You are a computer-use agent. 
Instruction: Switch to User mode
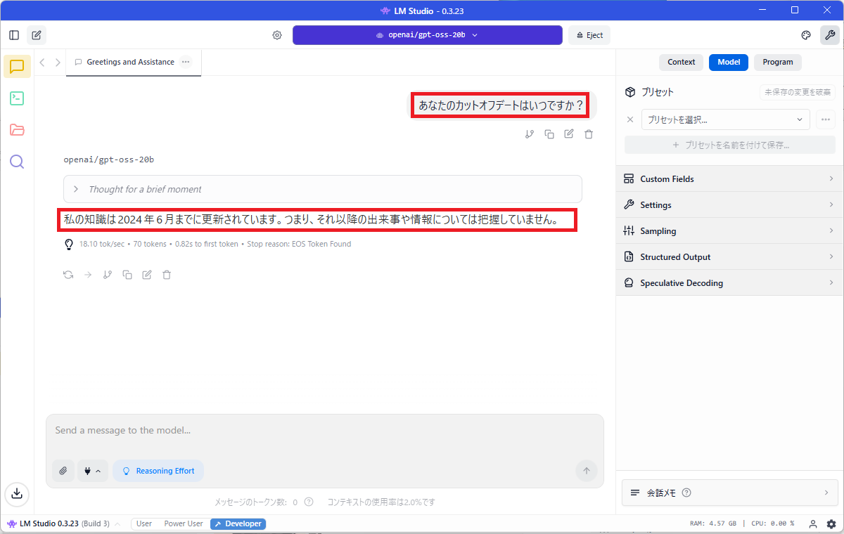[144, 524]
